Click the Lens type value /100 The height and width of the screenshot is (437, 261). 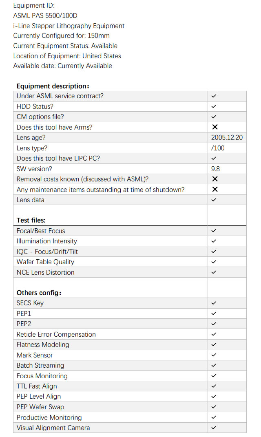(x=218, y=148)
